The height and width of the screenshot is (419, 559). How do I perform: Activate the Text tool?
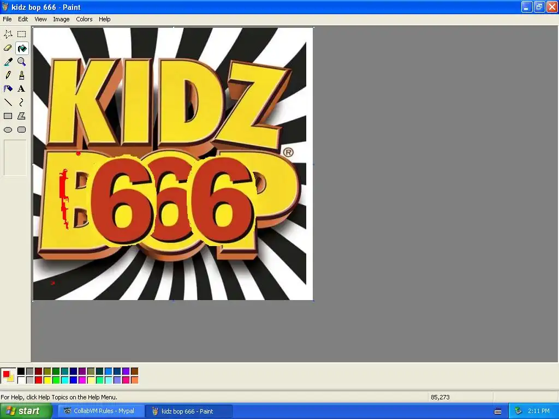[22, 89]
